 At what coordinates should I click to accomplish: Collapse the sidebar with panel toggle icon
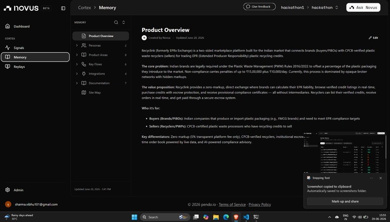coord(63,8)
